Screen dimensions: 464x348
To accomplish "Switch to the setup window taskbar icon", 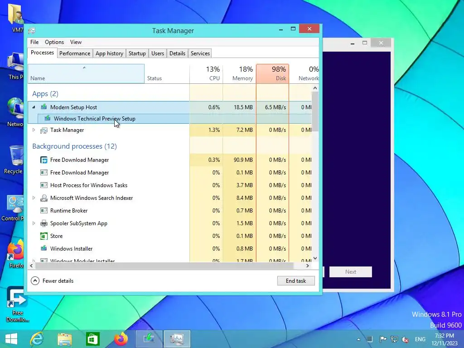I will click(x=149, y=339).
